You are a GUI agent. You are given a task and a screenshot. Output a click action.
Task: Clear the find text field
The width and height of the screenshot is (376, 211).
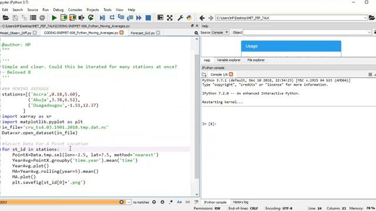pos(122,202)
